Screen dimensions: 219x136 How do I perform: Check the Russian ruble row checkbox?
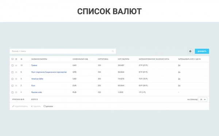[x=12, y=92]
